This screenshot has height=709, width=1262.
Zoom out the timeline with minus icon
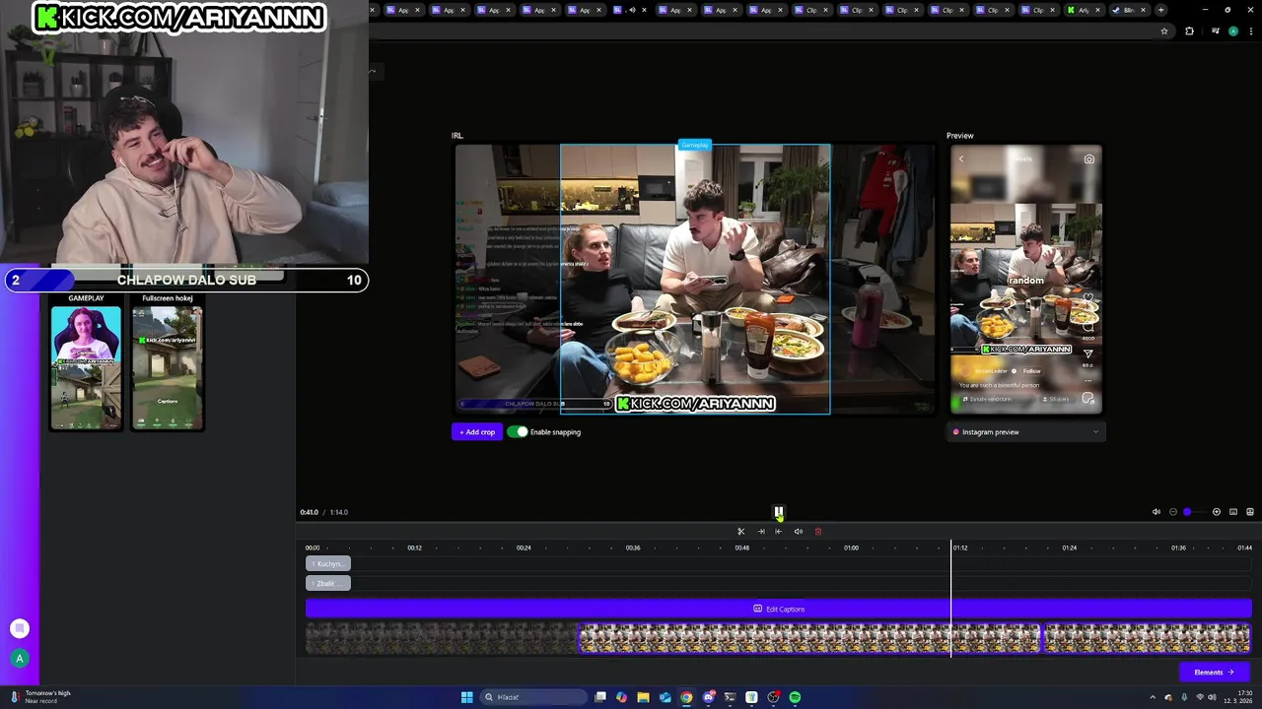[1173, 512]
